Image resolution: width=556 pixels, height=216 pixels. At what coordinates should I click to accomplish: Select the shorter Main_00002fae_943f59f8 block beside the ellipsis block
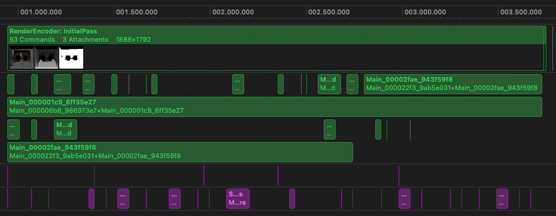453,84
